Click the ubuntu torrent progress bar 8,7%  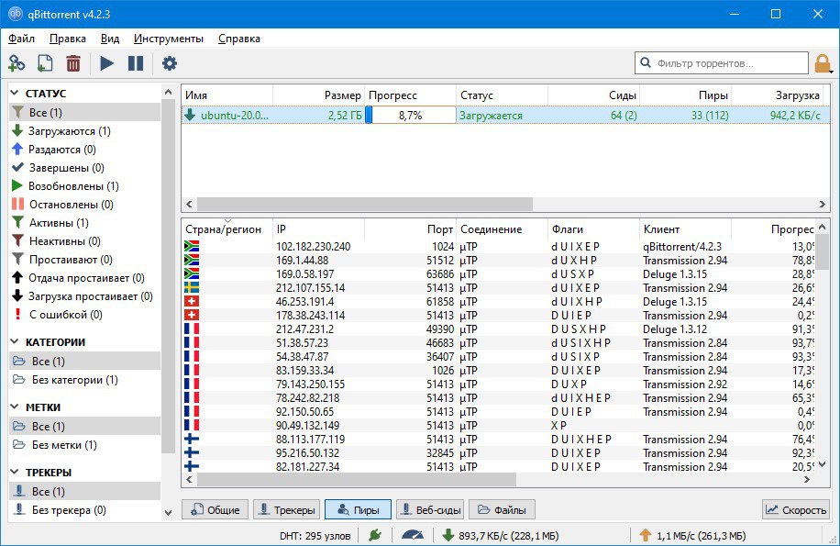pos(410,115)
